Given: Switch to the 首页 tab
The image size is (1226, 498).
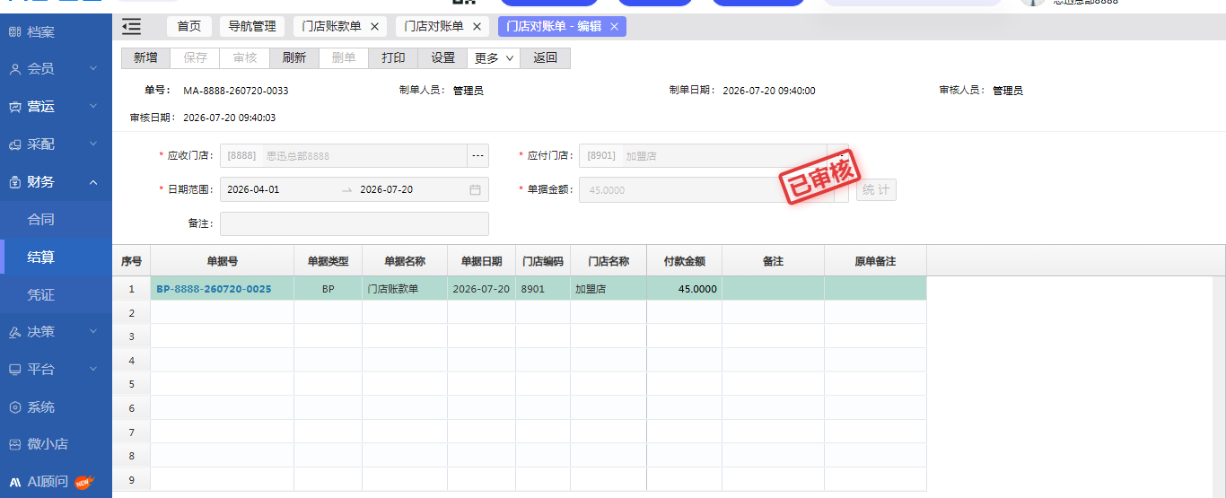Looking at the screenshot, I should (x=189, y=27).
